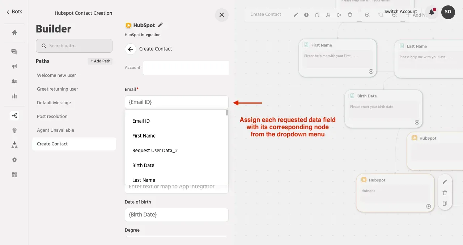This screenshot has height=245, width=463.
Task: Click the copy icon in canvas toolbar
Action: point(317,15)
